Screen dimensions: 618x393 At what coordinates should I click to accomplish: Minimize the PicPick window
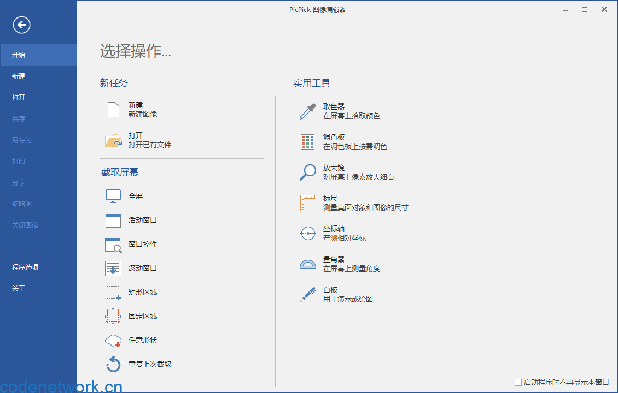click(x=565, y=10)
